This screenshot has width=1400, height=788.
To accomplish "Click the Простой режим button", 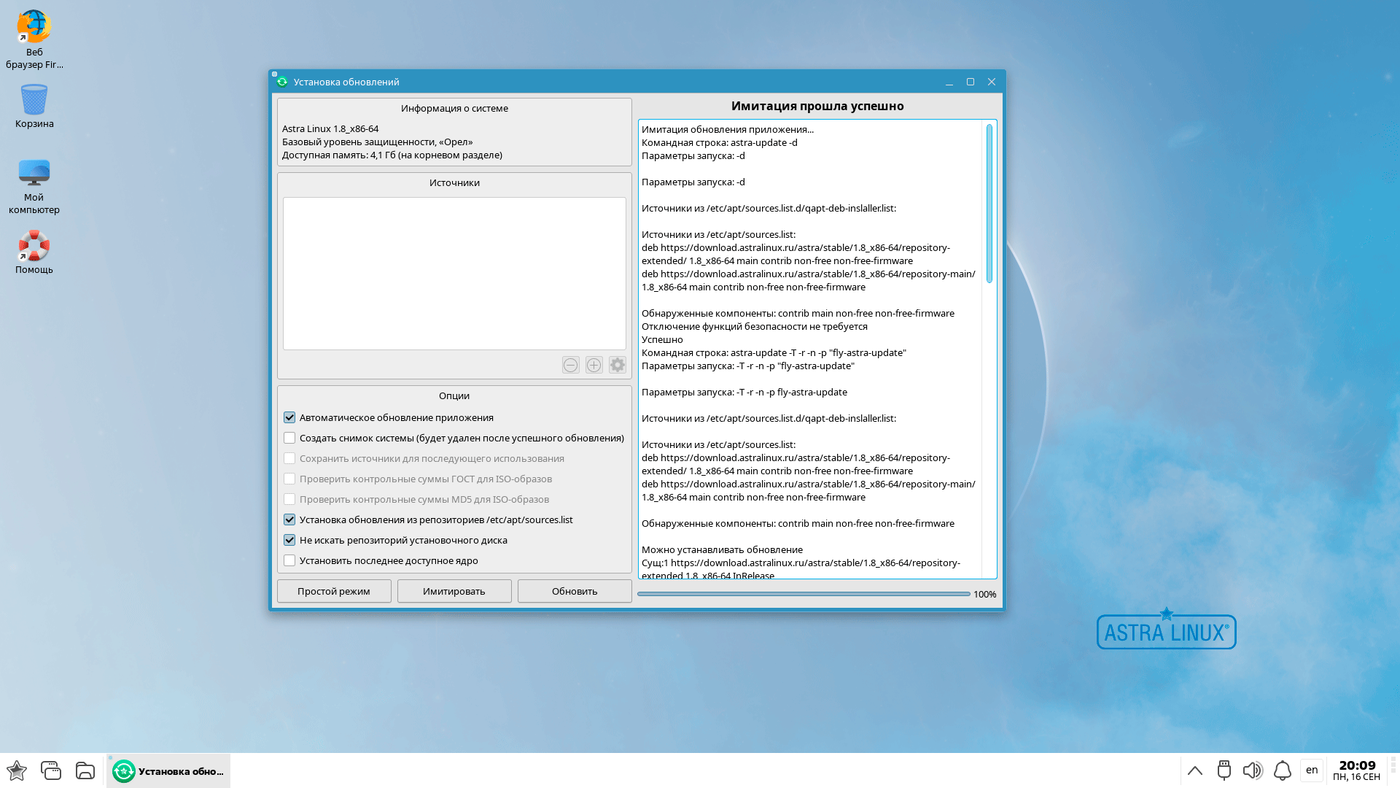I will point(334,591).
